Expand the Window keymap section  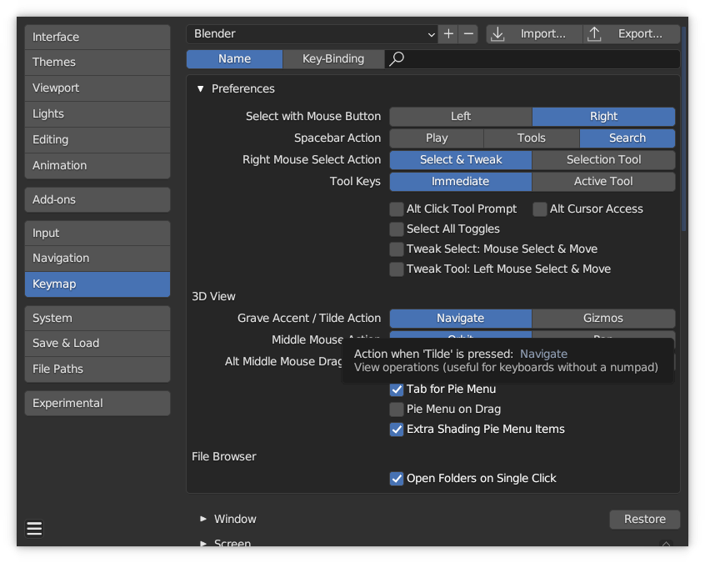203,519
